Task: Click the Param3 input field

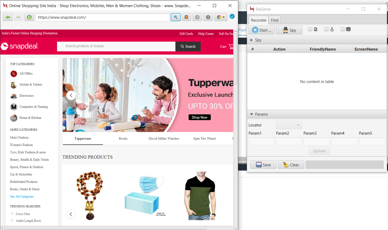Action: click(x=317, y=141)
